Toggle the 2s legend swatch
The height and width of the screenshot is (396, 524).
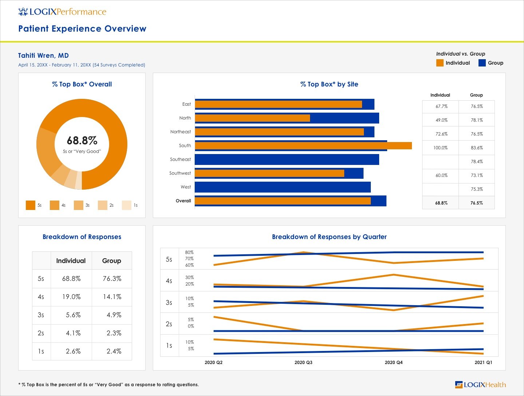coord(102,205)
